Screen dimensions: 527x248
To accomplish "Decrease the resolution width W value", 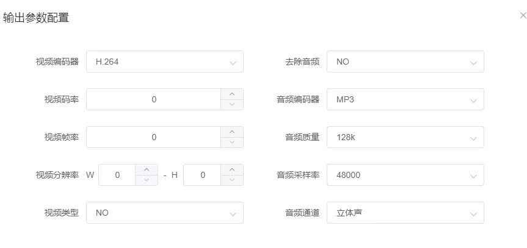I will coord(147,180).
